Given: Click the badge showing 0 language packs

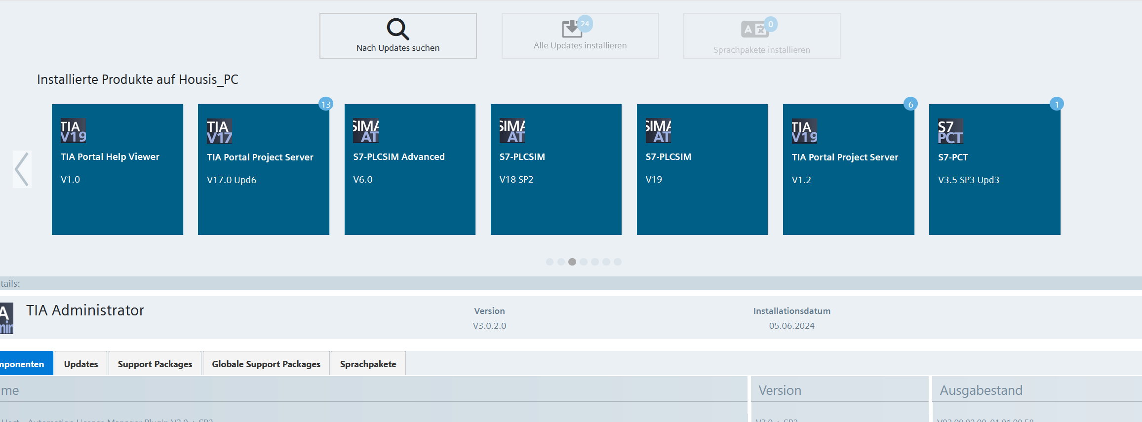Looking at the screenshot, I should click(771, 24).
